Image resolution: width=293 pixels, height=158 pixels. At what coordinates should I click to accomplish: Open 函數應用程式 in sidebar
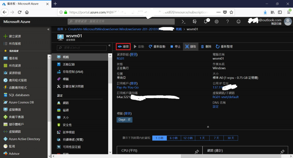point(15,87)
